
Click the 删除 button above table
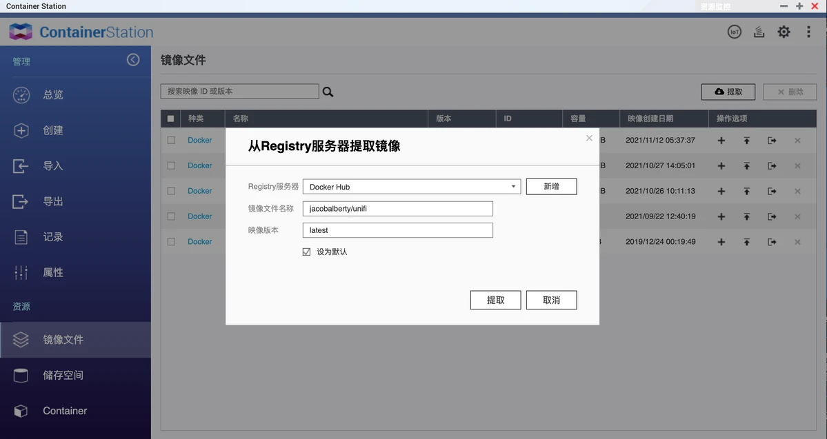tap(790, 92)
